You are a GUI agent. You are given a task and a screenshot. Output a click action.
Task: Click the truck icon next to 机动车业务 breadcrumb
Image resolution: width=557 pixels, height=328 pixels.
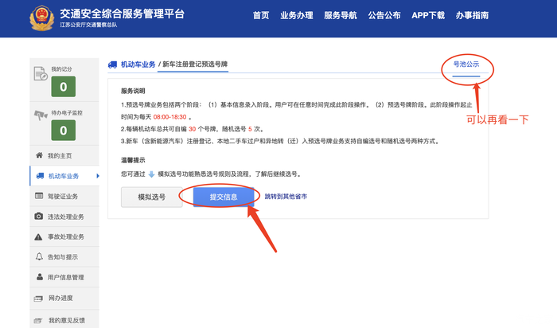(113, 64)
